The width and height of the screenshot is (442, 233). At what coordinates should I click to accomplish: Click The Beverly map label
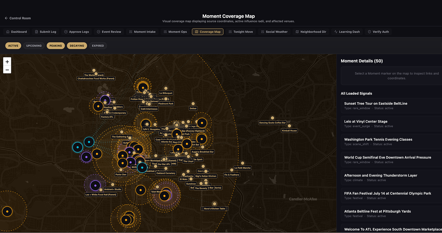click(x=201, y=188)
